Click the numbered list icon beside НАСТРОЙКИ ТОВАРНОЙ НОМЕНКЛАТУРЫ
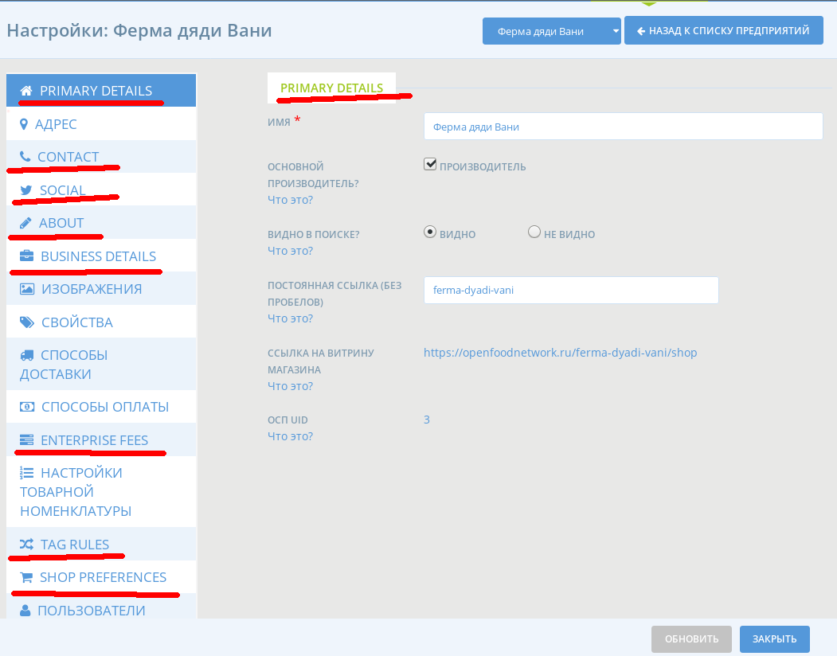Image resolution: width=837 pixels, height=656 pixels. (x=27, y=472)
